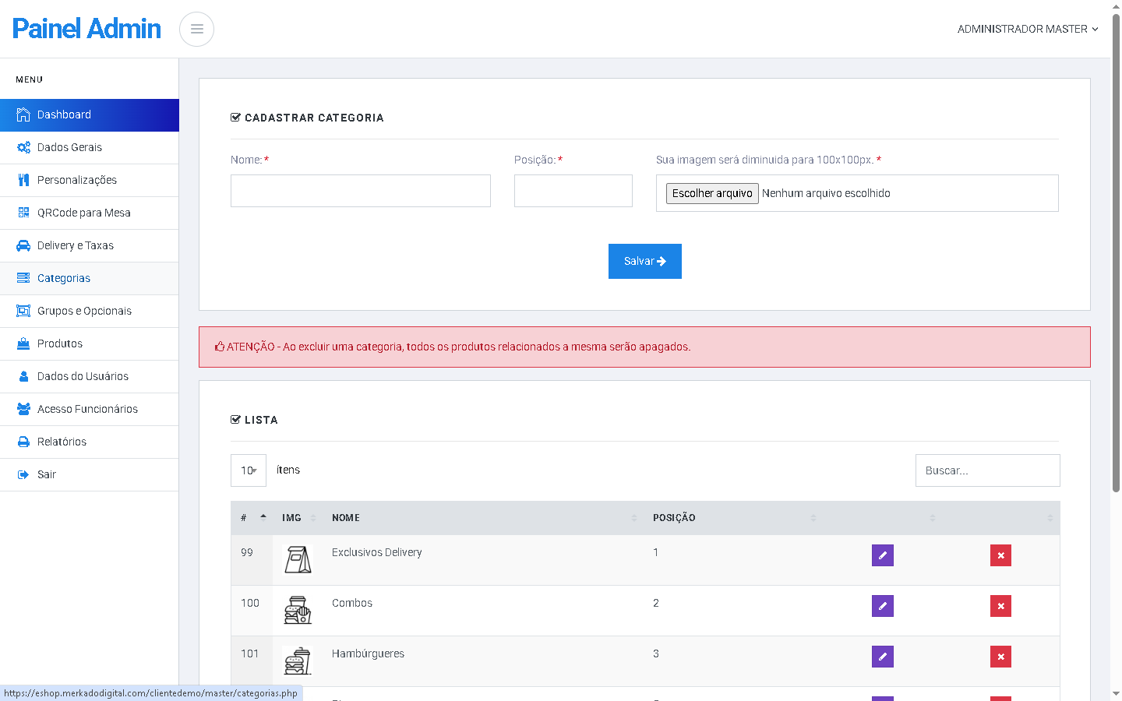This screenshot has height=701, width=1122.
Task: Click the page vertical scrollbar
Action: click(x=1116, y=257)
